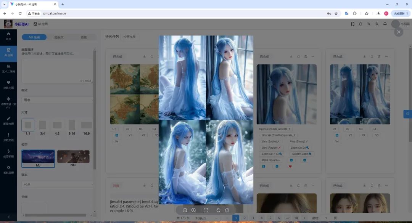Choose the NIJI model thumbnail

73,159
